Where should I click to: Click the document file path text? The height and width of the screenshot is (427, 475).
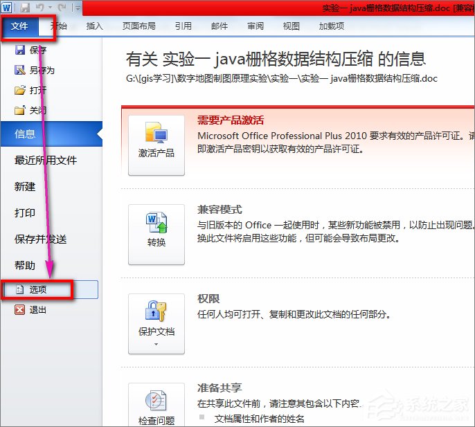pyautogui.click(x=282, y=79)
